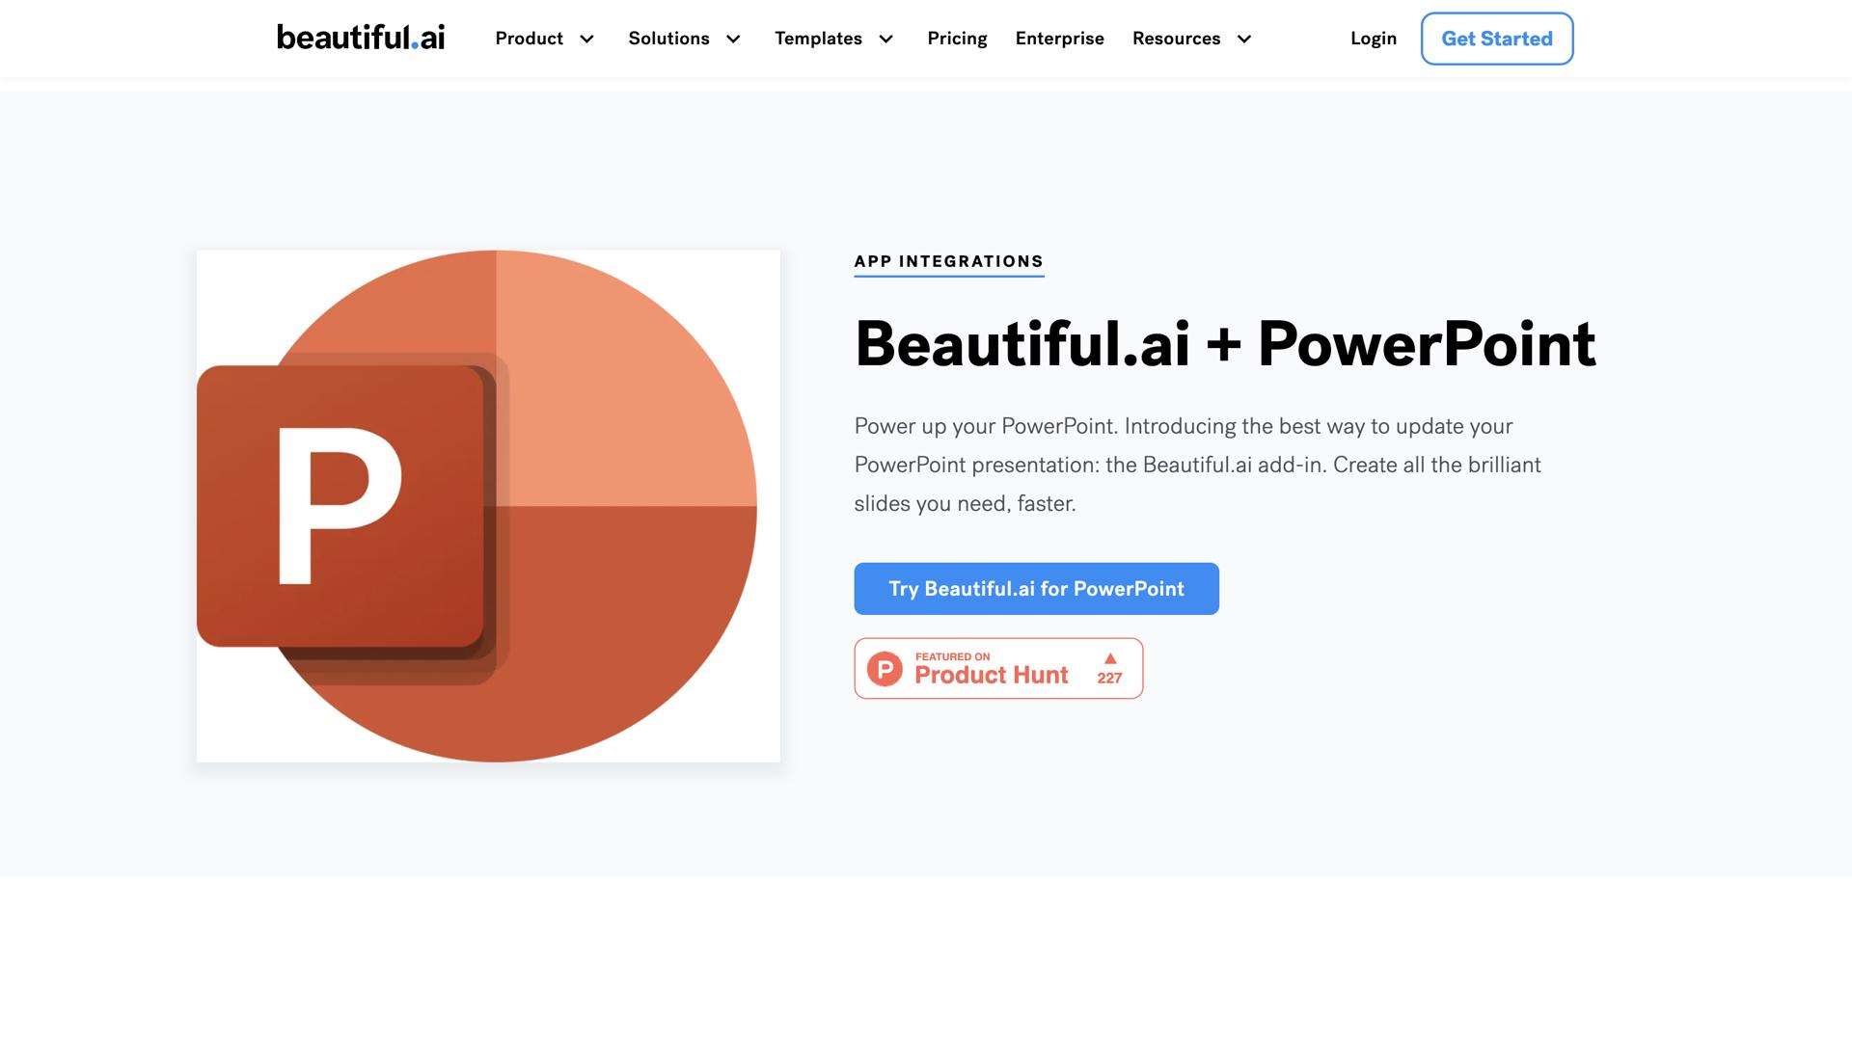Select the Pricing menu item
The width and height of the screenshot is (1852, 1041).
(957, 39)
